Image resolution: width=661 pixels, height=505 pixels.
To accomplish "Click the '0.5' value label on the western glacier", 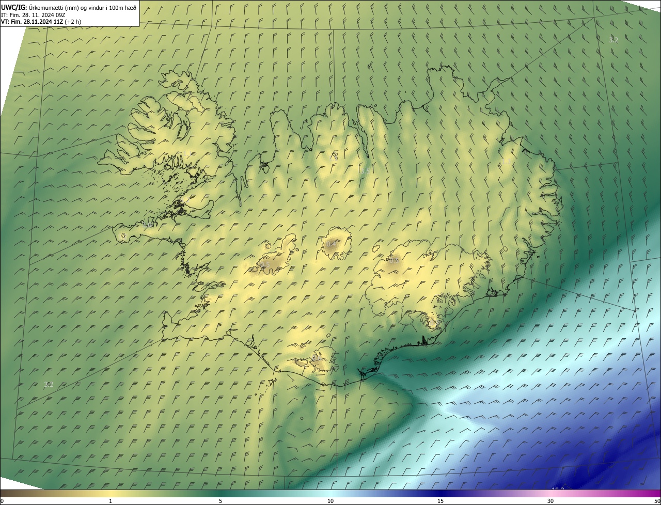I will click(x=264, y=265).
